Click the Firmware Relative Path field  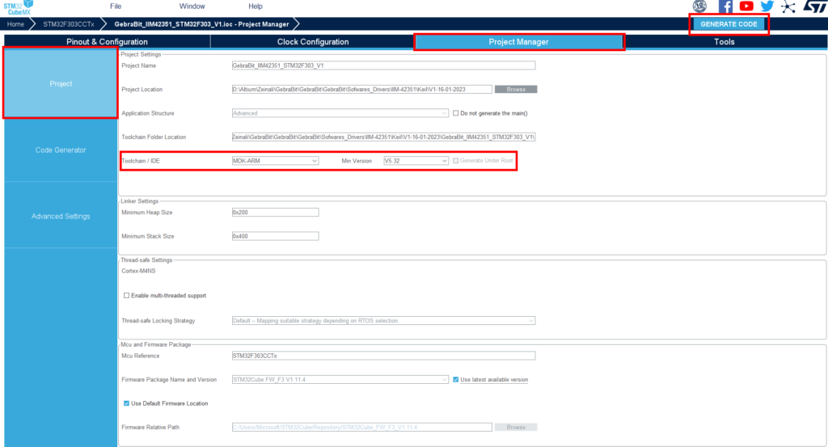(x=361, y=427)
